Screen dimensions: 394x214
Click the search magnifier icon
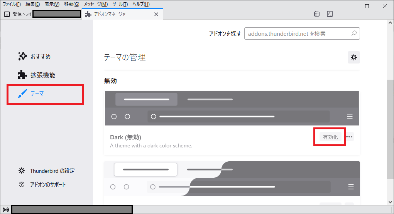pyautogui.click(x=354, y=33)
